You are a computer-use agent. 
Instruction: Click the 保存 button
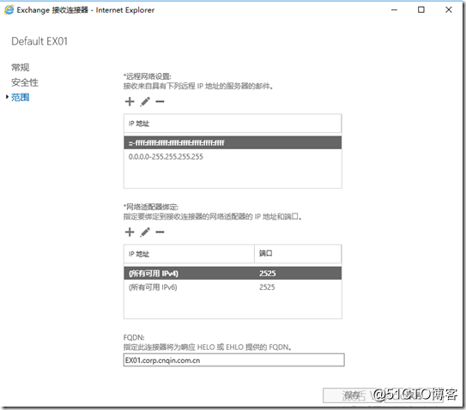353,395
